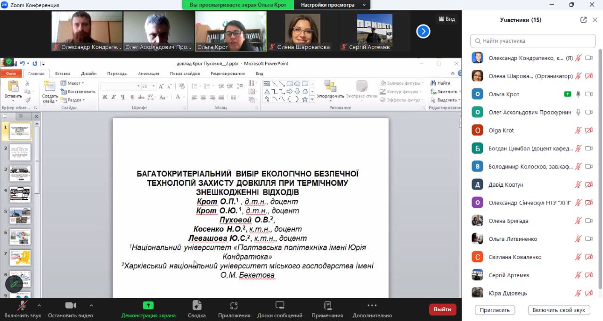
Task: Open Приложения apps in the Zoom toolbar
Action: (234, 305)
